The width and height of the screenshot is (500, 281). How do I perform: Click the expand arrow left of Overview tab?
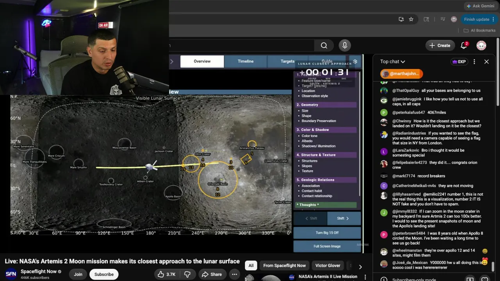click(171, 61)
